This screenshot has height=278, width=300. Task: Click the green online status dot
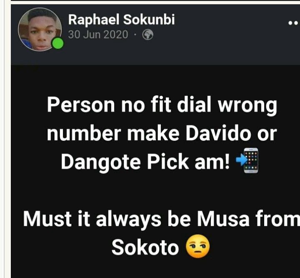point(58,43)
